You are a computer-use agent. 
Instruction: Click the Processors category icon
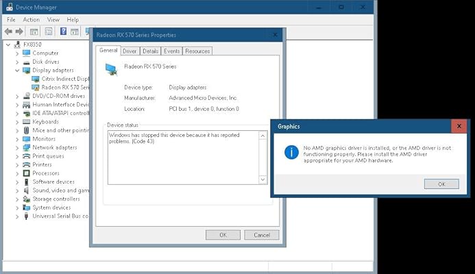click(x=27, y=173)
